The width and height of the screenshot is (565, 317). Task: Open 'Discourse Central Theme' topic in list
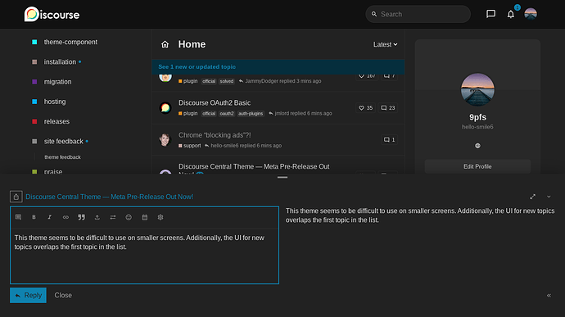pos(254,166)
